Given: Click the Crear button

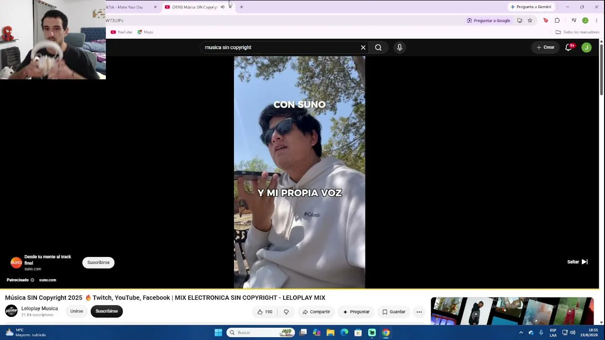Looking at the screenshot, I should [x=545, y=47].
